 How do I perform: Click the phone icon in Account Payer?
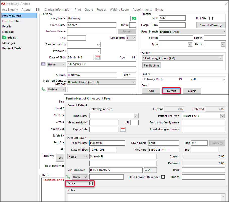pyautogui.click(x=68, y=177)
